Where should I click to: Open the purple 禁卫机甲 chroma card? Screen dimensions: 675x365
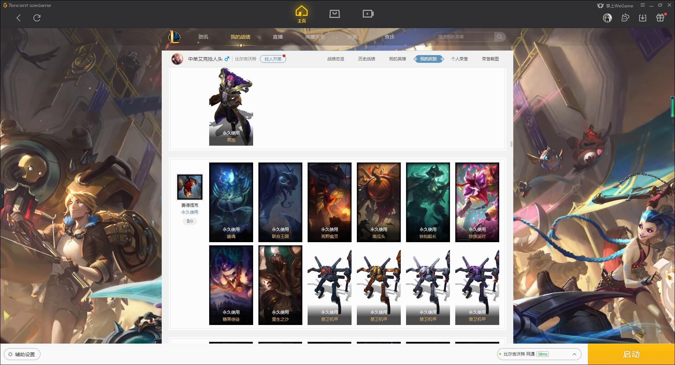(x=477, y=285)
